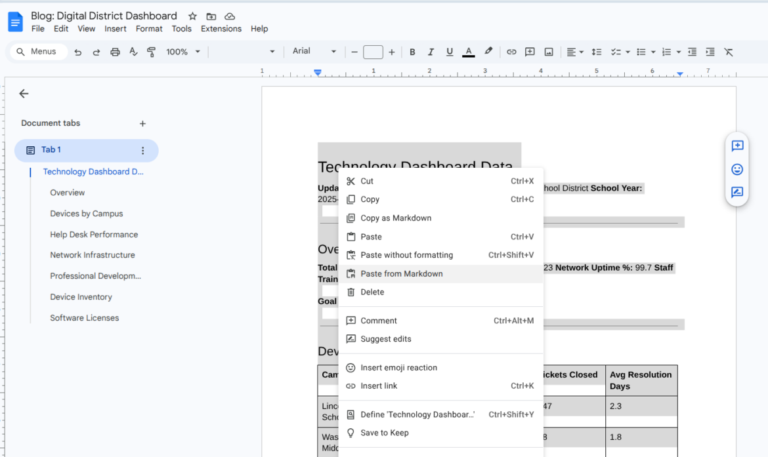The image size is (768, 457).
Task: Click the line and paragraph spacing icon
Action: pyautogui.click(x=597, y=52)
